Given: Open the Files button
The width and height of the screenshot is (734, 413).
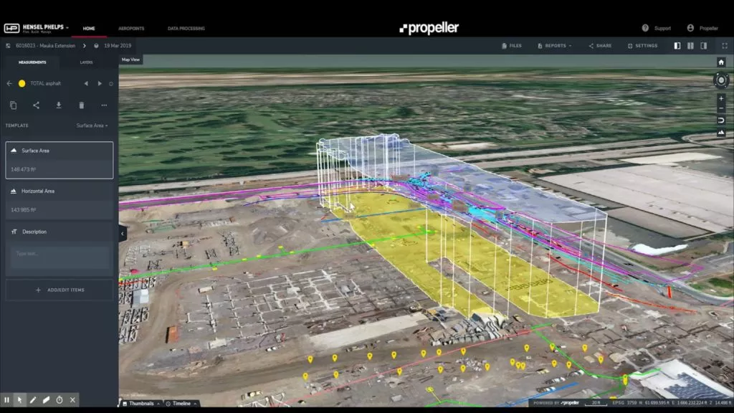Looking at the screenshot, I should [511, 45].
